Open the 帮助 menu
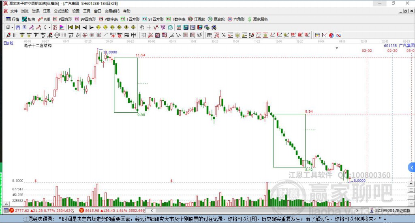This screenshot has width=415, height=223. coord(126,11)
